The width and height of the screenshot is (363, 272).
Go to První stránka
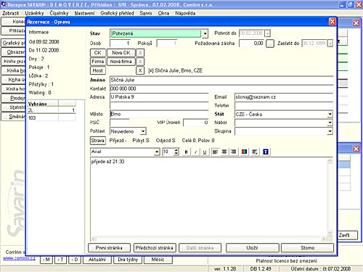[x=109, y=248]
